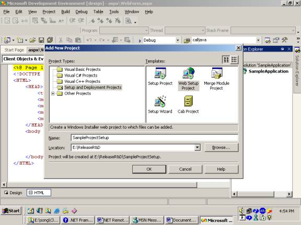Click the New Project toolbar icon

(7, 40)
